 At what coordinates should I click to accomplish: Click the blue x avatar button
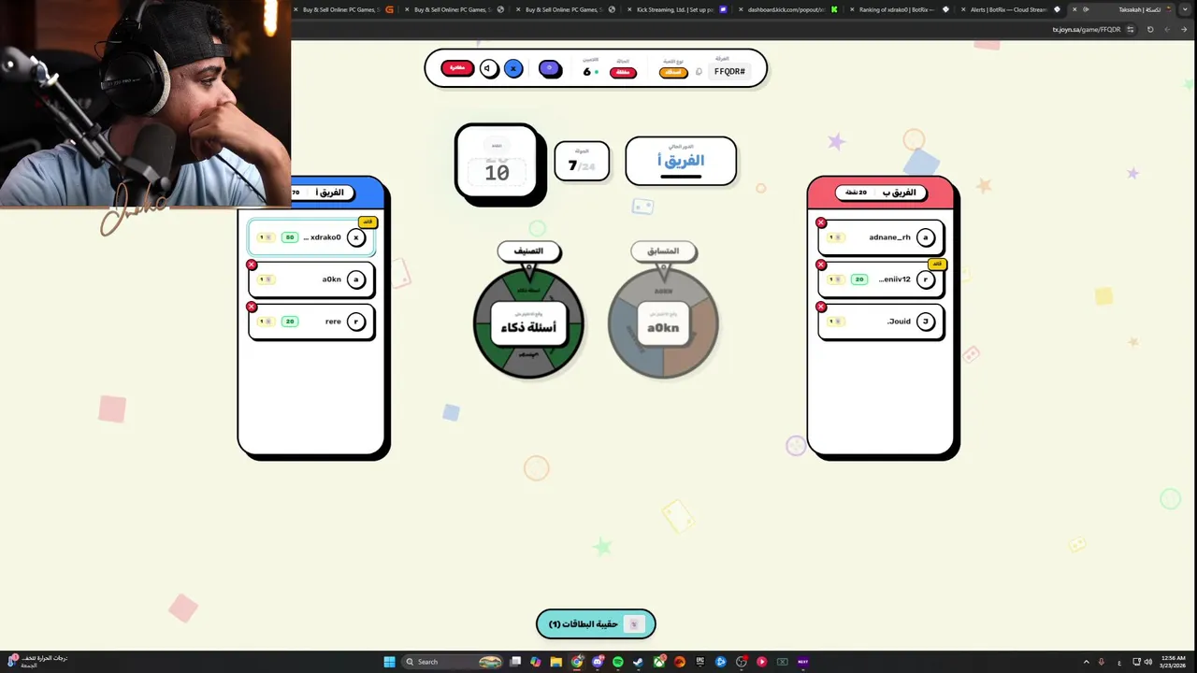[x=513, y=68]
